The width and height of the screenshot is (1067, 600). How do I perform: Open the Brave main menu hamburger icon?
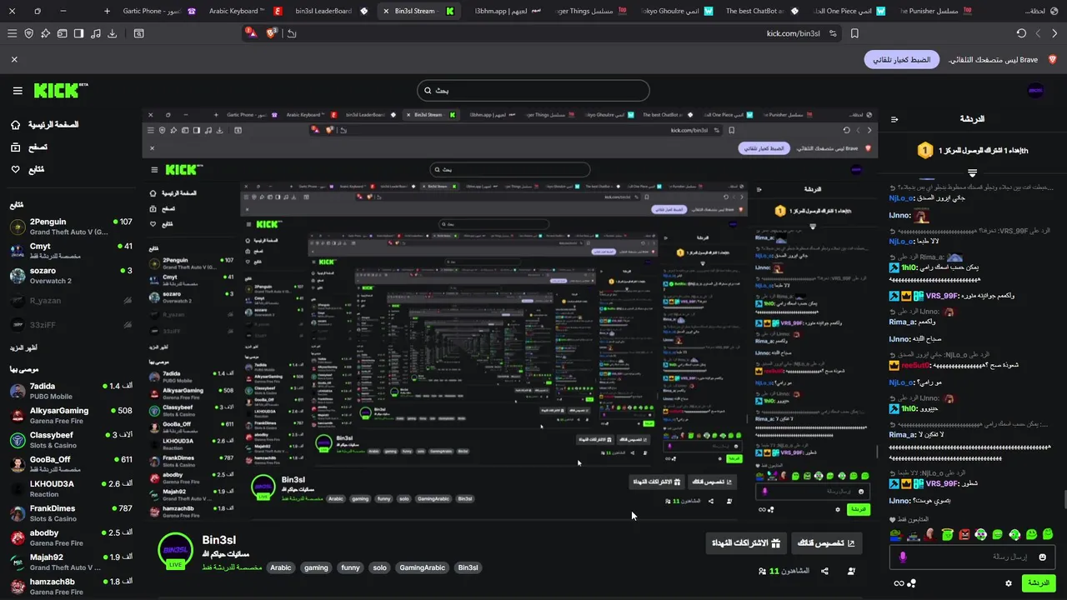pos(12,33)
